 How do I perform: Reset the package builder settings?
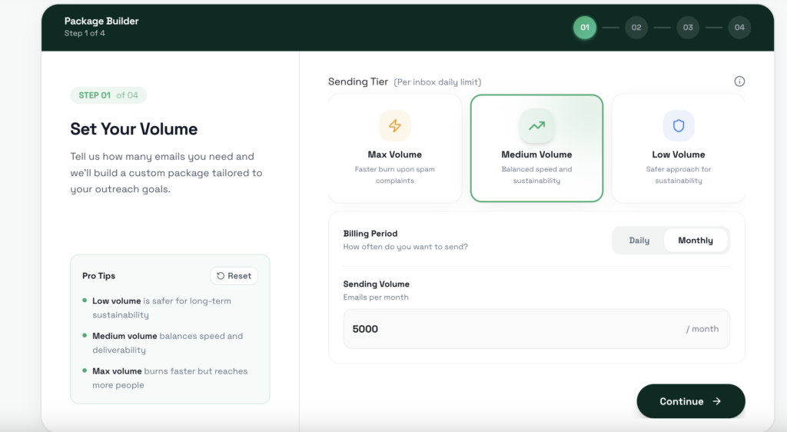coord(234,276)
